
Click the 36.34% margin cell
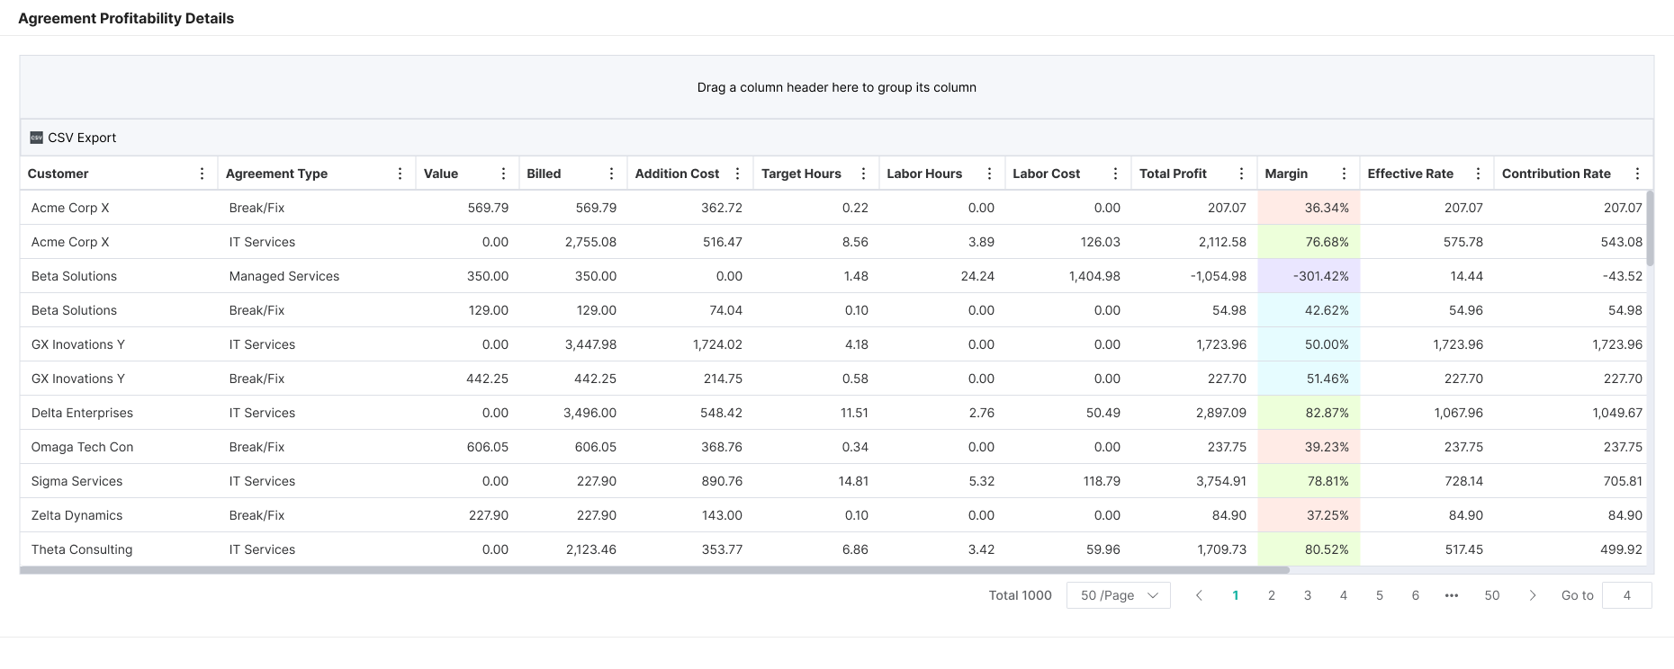click(1309, 208)
